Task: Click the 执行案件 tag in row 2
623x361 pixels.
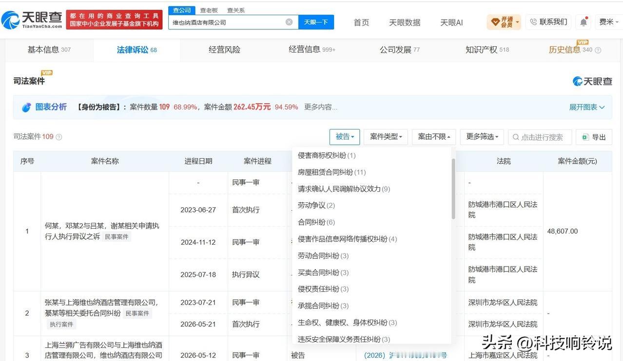Action: (61, 325)
